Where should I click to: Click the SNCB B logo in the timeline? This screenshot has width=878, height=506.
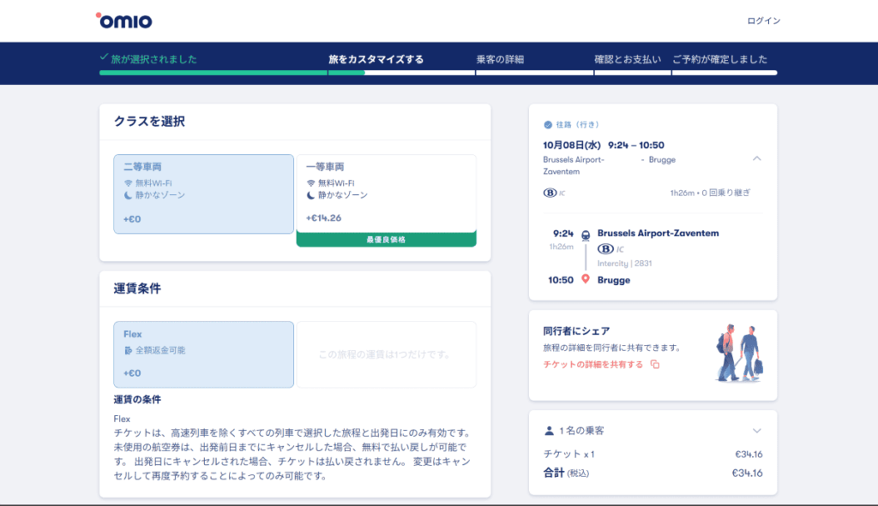click(605, 249)
